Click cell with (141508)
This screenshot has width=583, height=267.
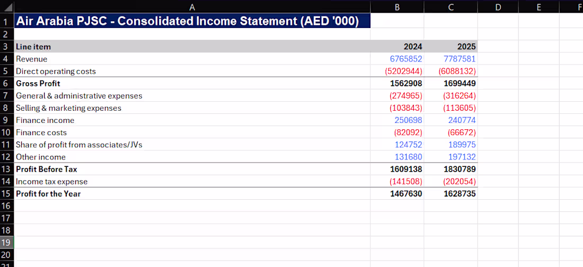[397, 182]
